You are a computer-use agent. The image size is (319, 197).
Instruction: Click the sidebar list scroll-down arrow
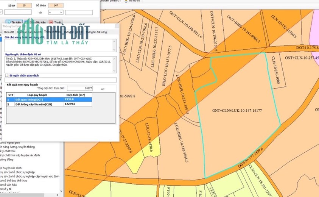pos(61,191)
